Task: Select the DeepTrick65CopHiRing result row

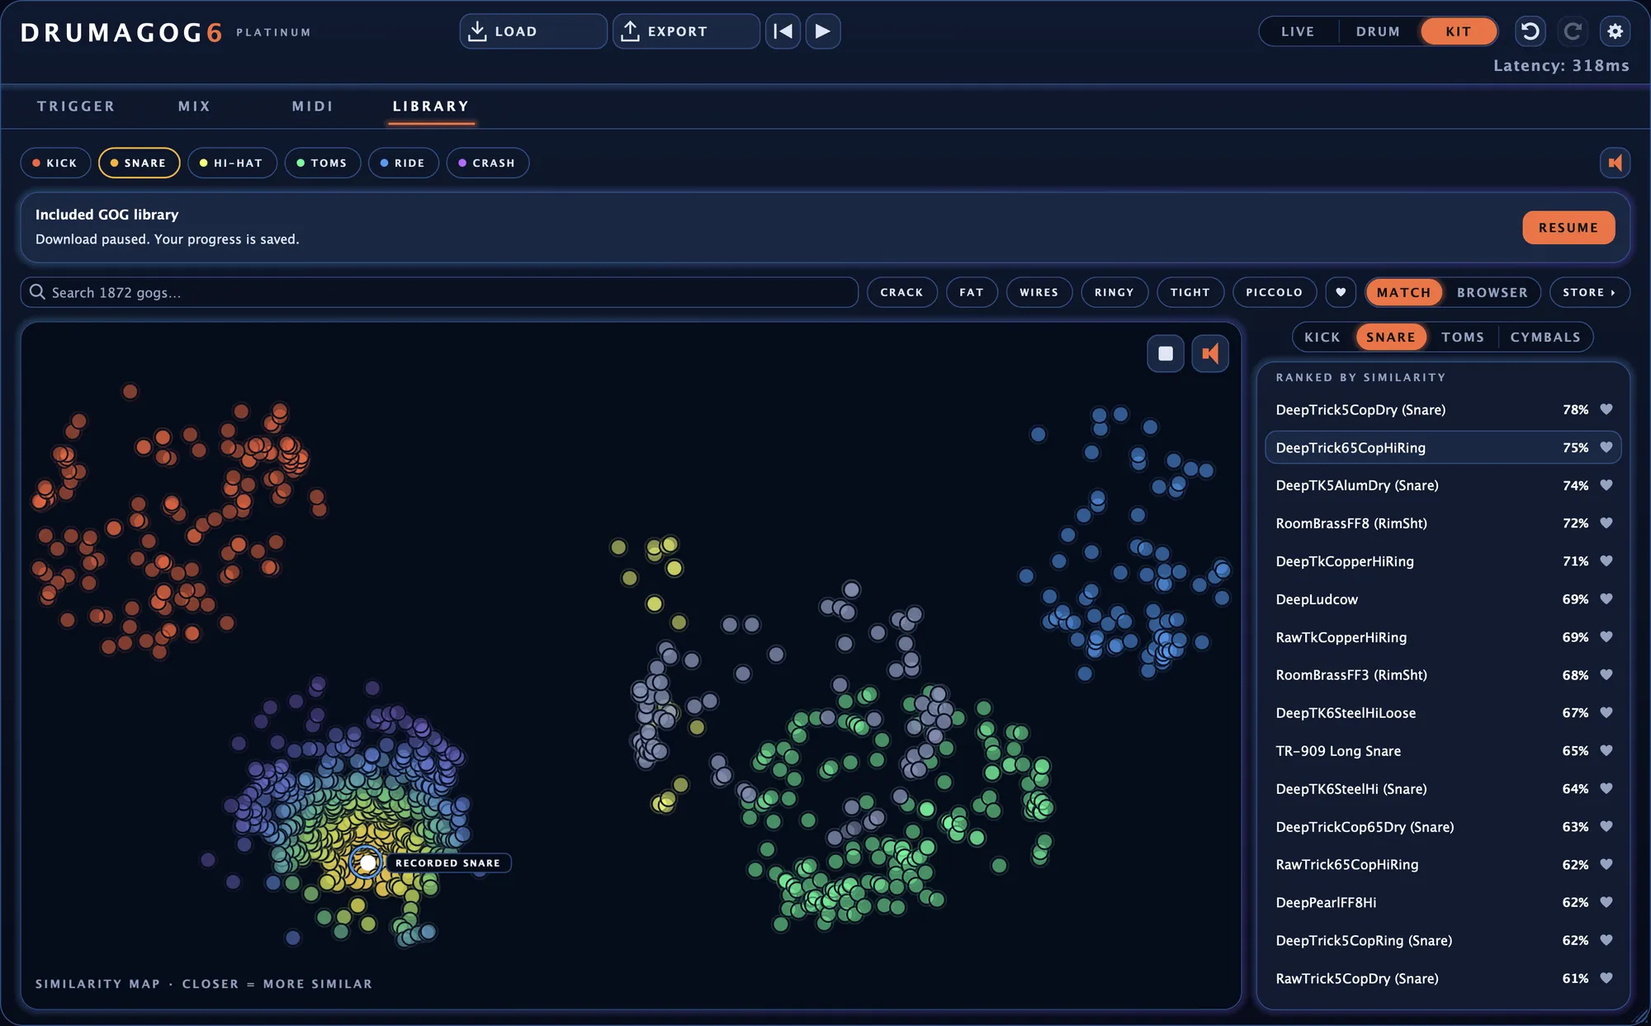Action: [1443, 447]
